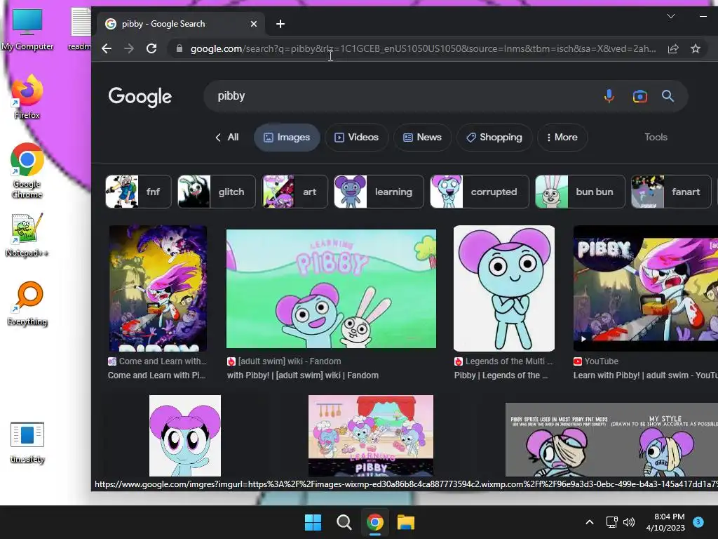
Task: Select readme text file on desktop
Action: tap(80, 29)
